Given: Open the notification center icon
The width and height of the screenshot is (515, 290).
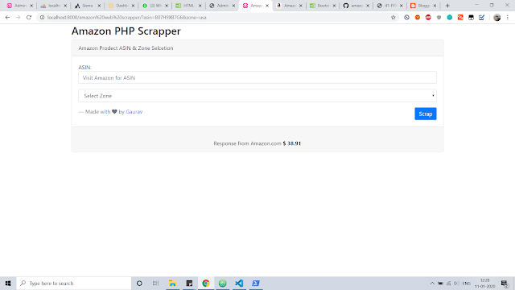Looking at the screenshot, I should point(505,283).
